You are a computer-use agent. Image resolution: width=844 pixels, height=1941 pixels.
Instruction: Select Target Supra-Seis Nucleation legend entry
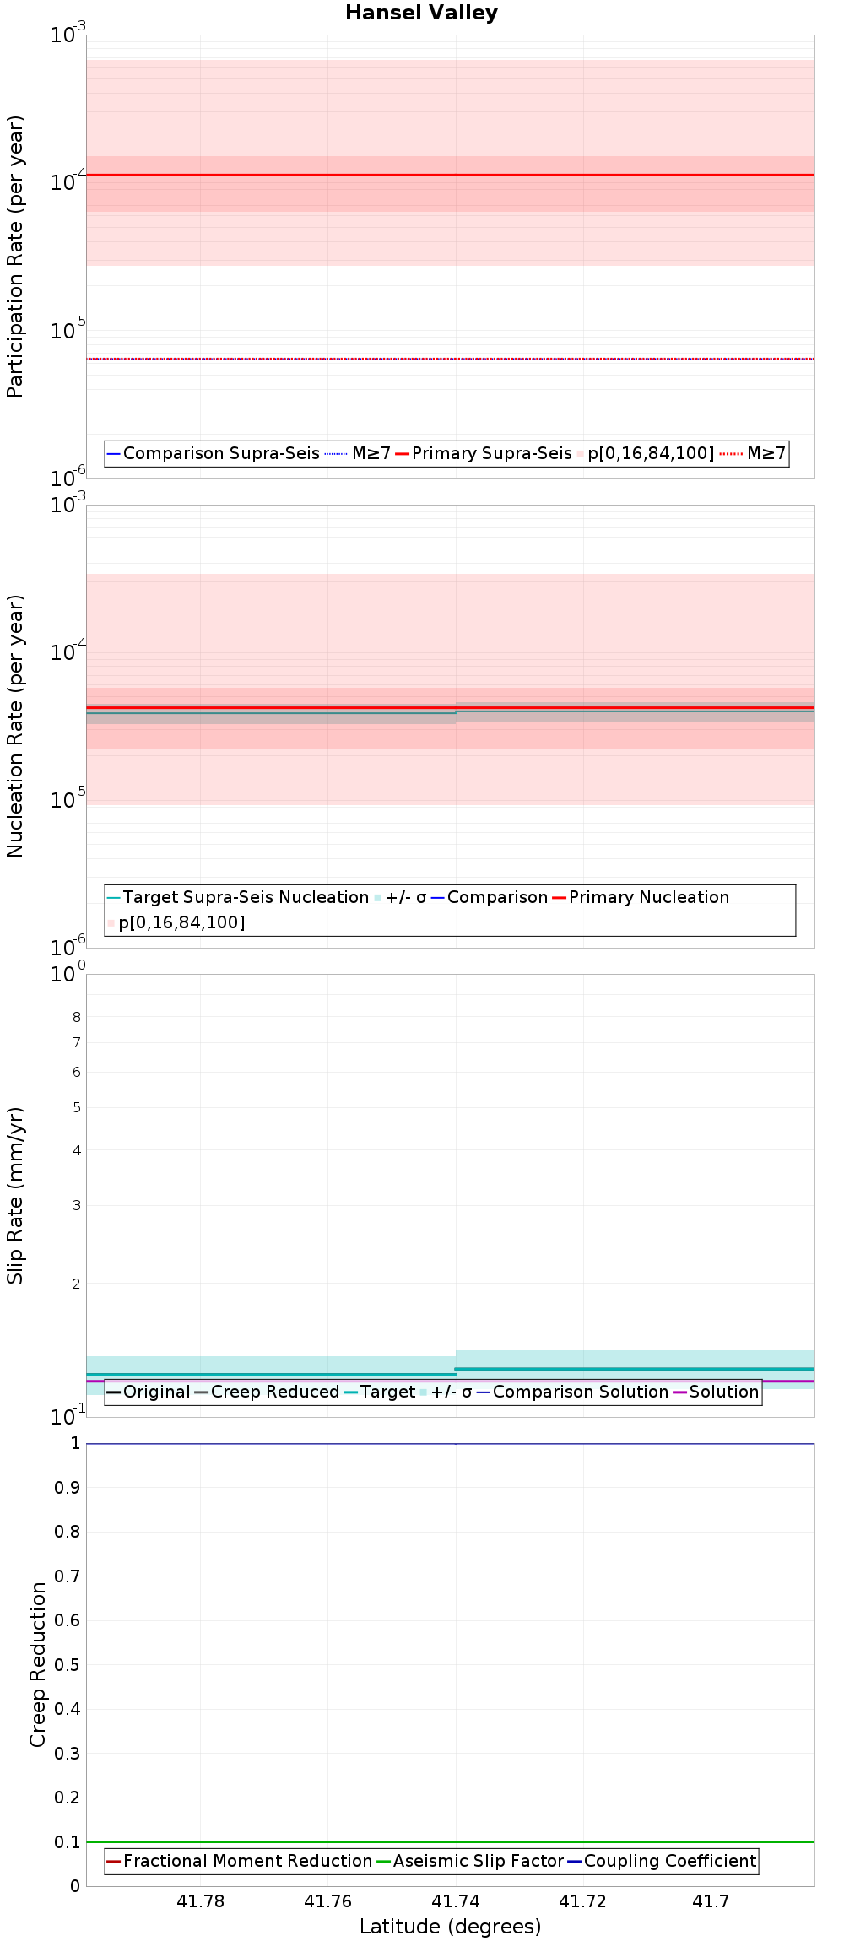pos(238,897)
